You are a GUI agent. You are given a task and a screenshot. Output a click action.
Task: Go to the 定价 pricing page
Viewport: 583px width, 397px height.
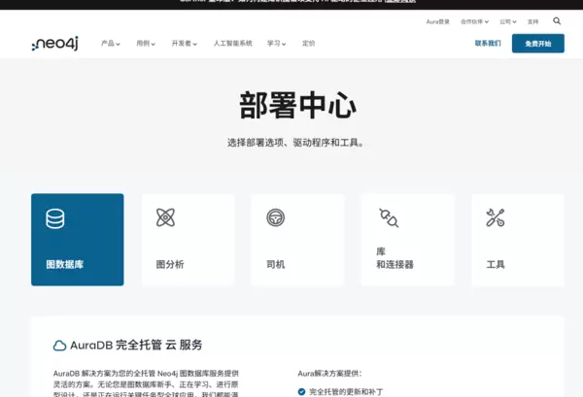(308, 44)
